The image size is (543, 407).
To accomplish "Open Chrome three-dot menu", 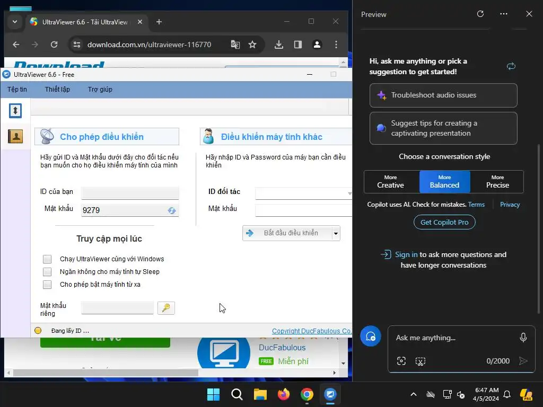I will (336, 45).
